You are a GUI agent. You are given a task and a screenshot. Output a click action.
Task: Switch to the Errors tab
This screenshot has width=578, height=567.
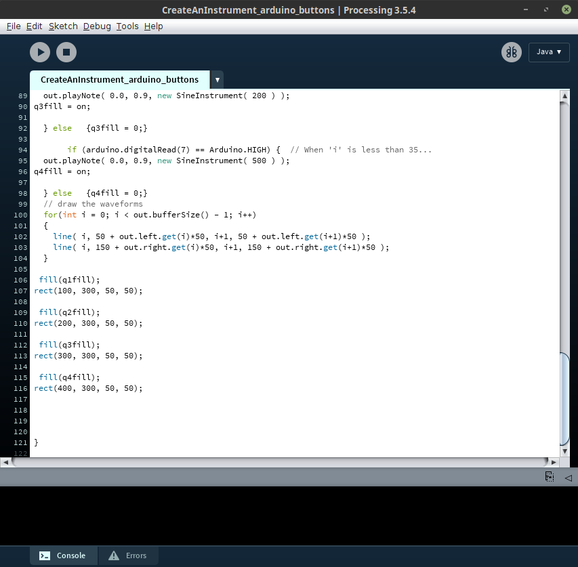coord(128,555)
